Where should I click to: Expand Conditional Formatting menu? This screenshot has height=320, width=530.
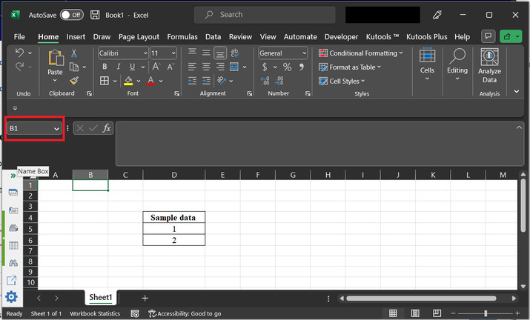(x=361, y=53)
